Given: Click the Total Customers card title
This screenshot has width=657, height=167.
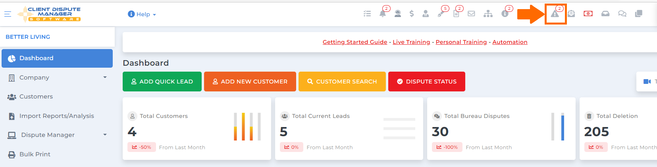Looking at the screenshot, I should (164, 116).
